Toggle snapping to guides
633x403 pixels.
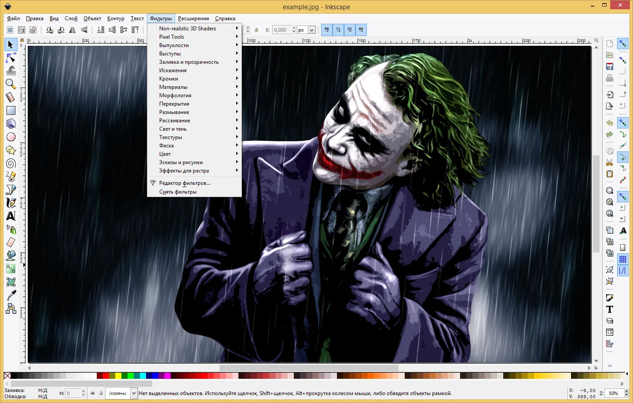point(622,271)
